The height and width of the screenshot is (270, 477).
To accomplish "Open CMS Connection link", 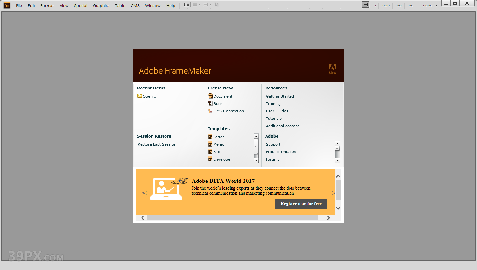I will pos(229,111).
